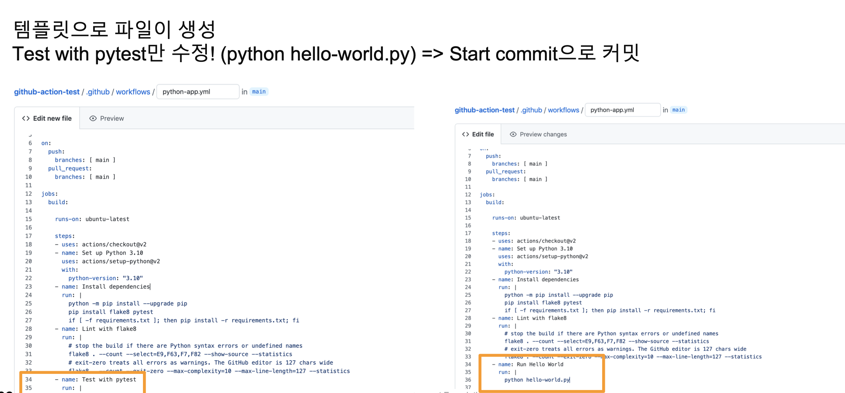Click main branch label on left

click(x=259, y=92)
